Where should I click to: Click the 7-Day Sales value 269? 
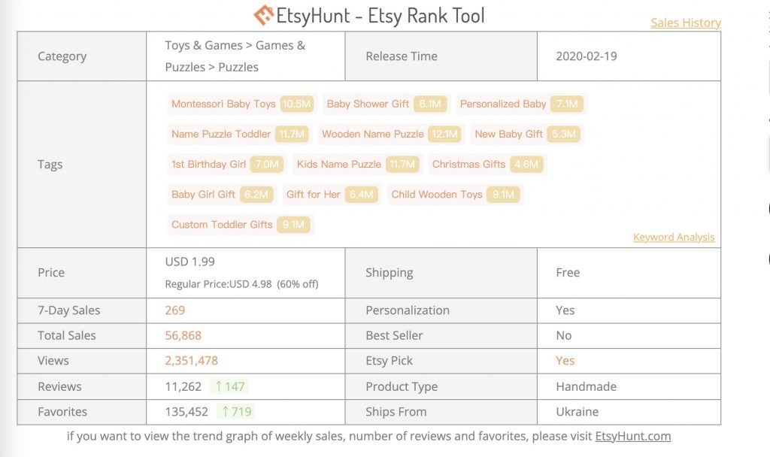(175, 310)
